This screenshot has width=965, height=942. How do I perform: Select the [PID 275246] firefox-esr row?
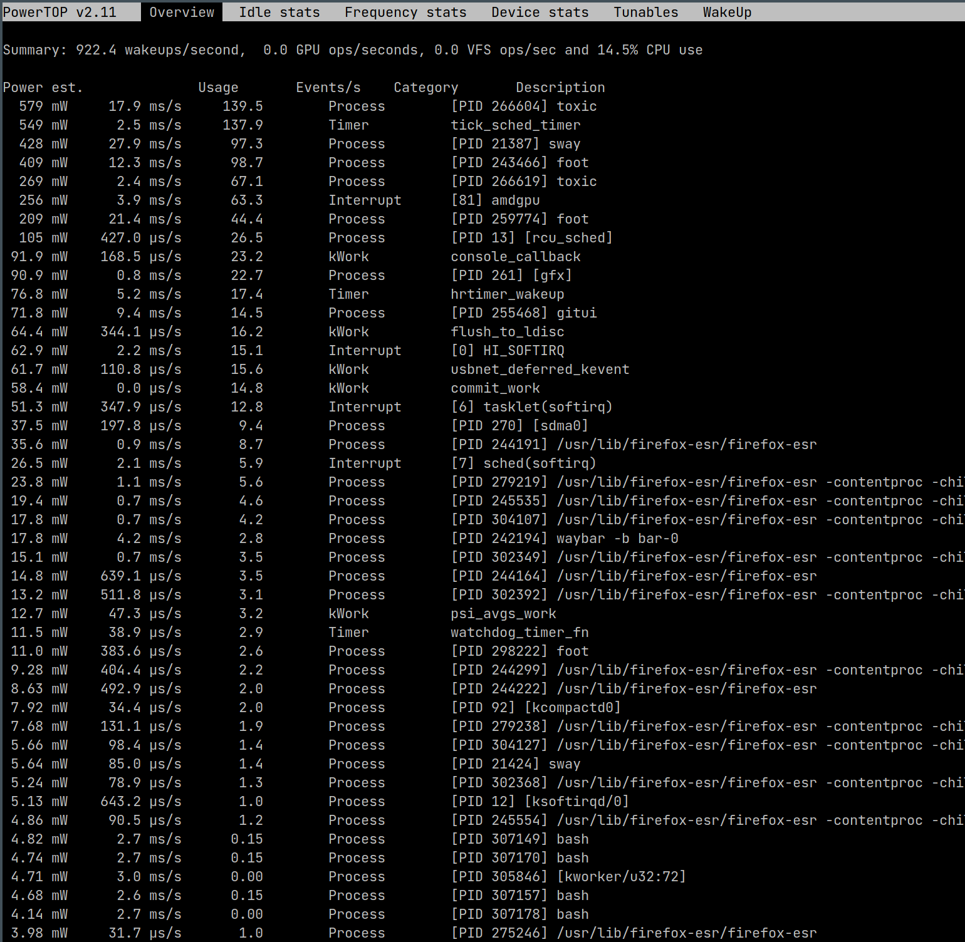point(482,933)
